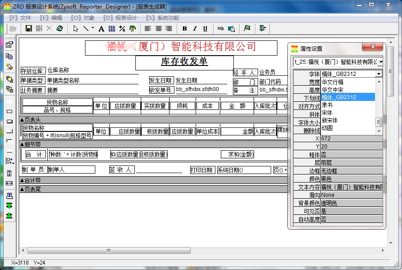Click the 颜色 property value 黑色
The height and width of the screenshot is (270, 402).
(x=352, y=179)
